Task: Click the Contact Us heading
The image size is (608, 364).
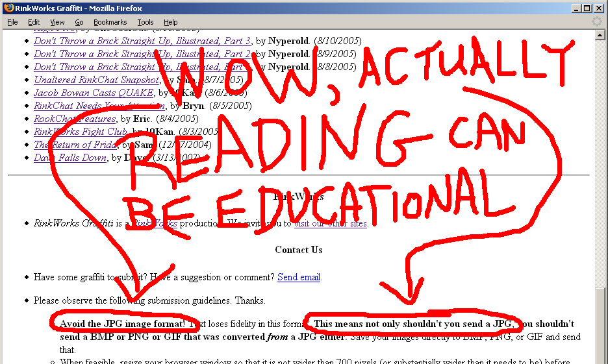Action: point(299,250)
